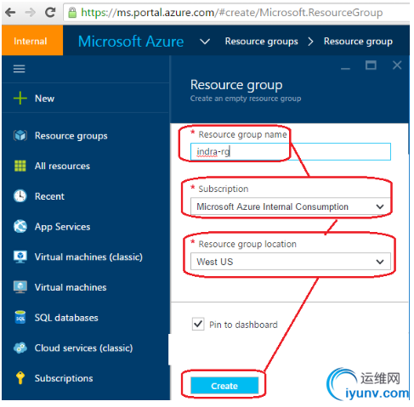414x407 pixels.
Task: Click the Resource group location label
Action: coord(247,244)
